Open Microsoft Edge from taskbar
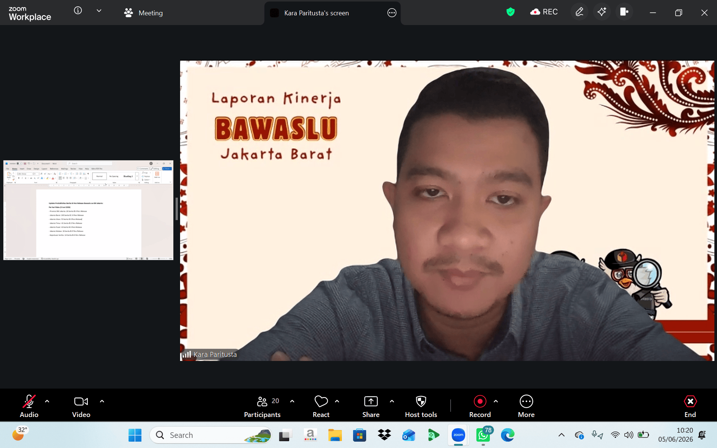Screen dimensions: 717x448 [508, 435]
